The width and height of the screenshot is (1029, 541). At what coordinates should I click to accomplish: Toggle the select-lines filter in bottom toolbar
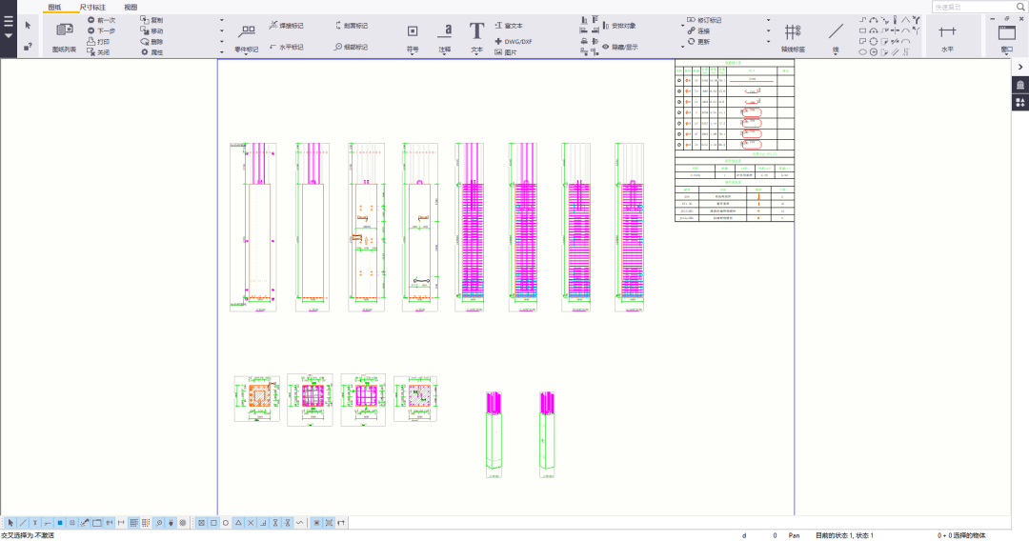(x=23, y=523)
